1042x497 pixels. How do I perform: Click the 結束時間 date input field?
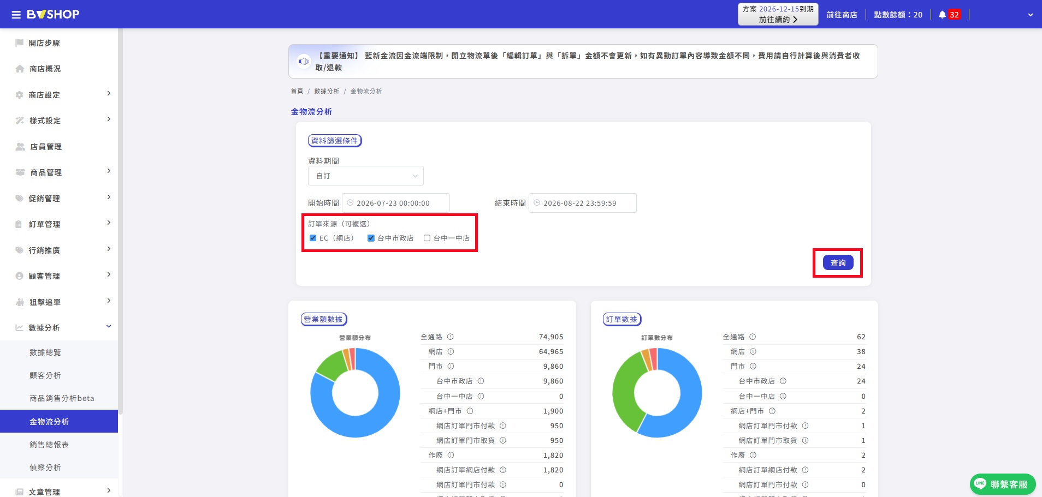pos(583,203)
